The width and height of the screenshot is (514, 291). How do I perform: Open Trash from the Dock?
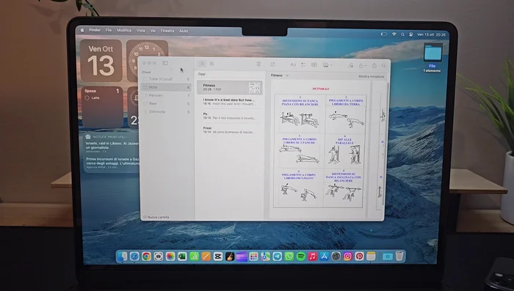[x=399, y=256]
